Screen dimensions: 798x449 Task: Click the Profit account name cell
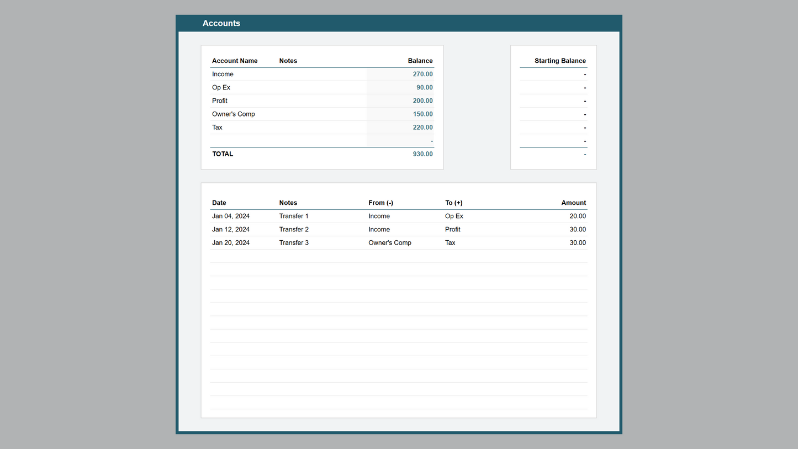(x=220, y=101)
